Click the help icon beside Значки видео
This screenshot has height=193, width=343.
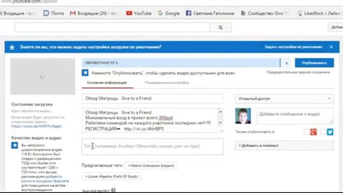(x=113, y=190)
